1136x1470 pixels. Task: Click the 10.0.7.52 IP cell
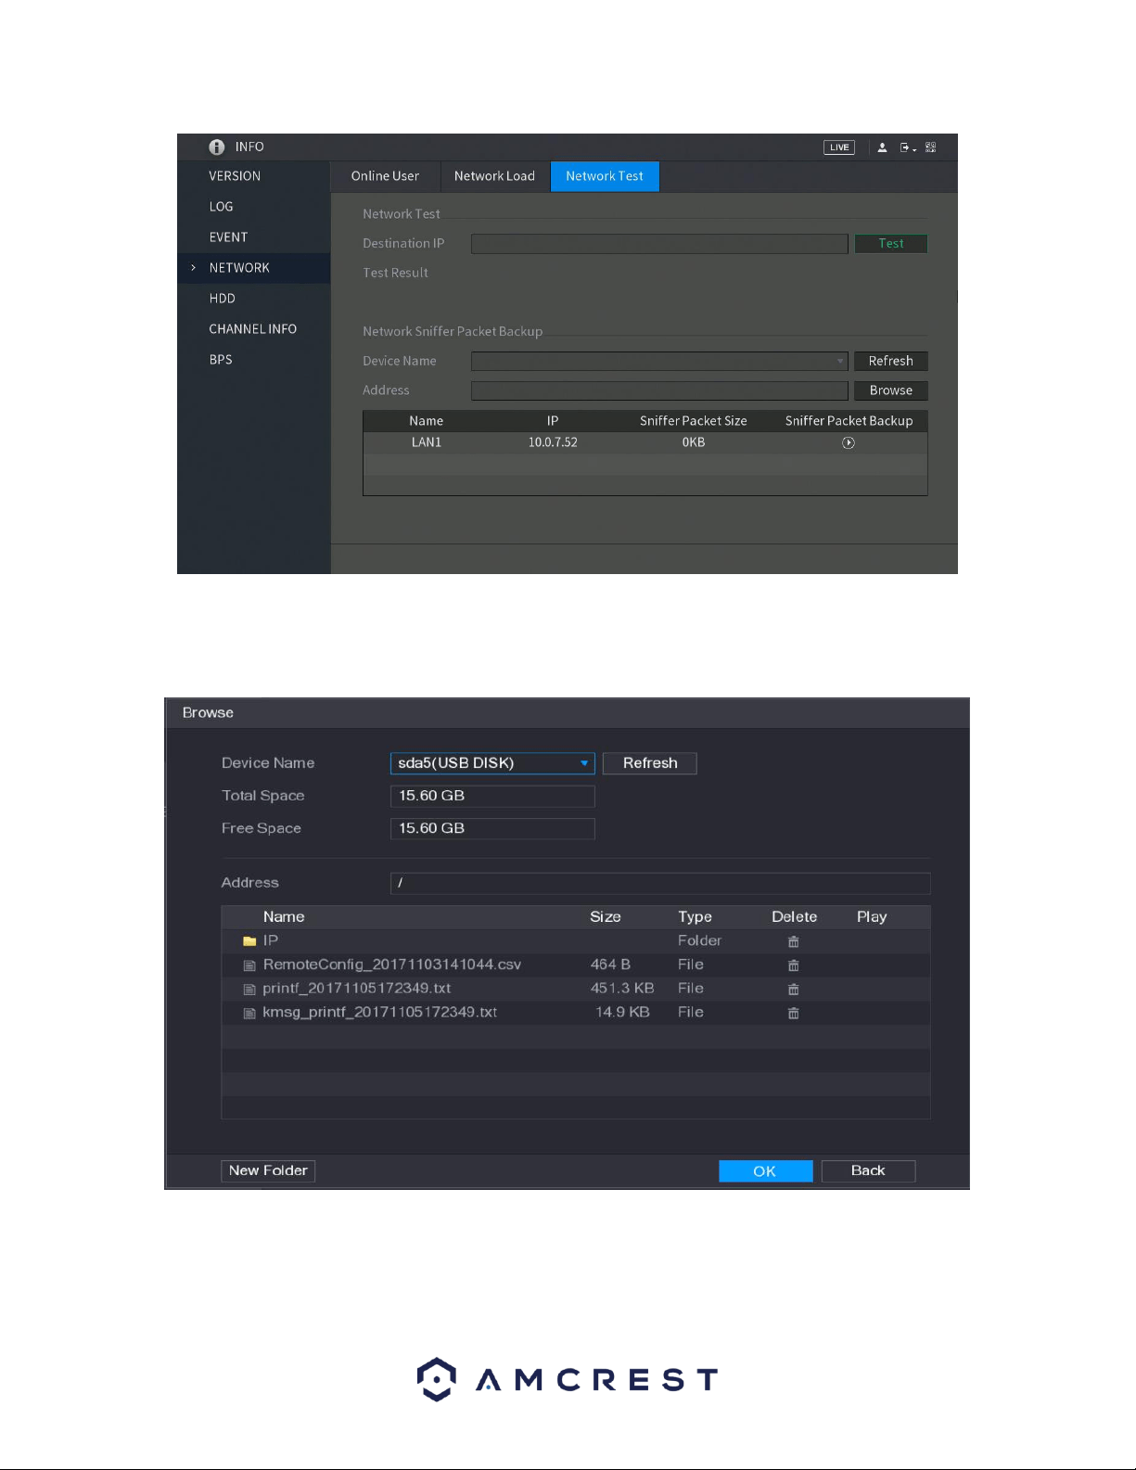[x=553, y=442]
